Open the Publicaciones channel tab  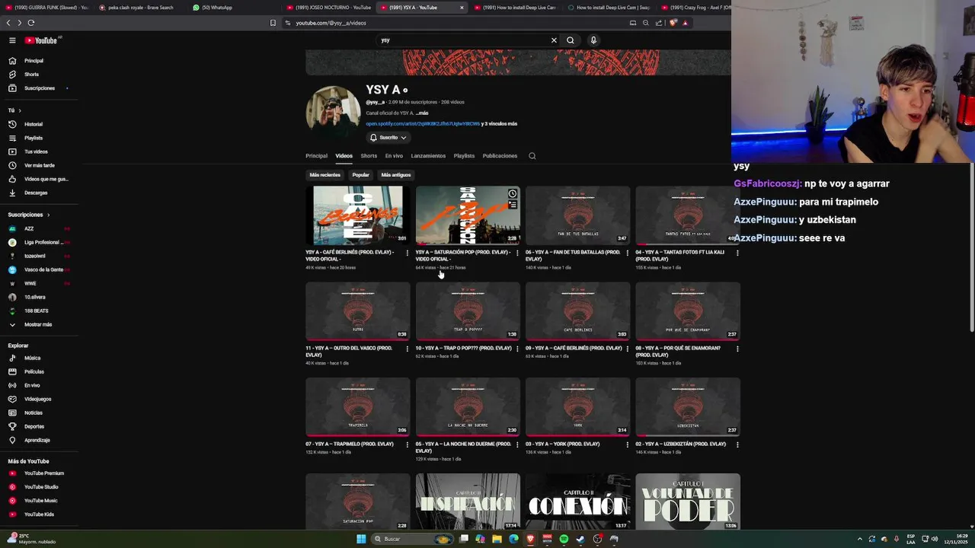pos(500,156)
